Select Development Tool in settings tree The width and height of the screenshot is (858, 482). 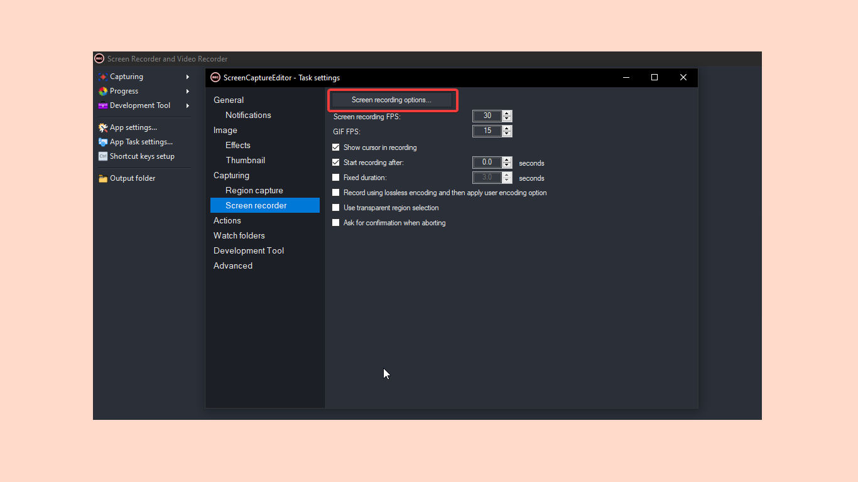pyautogui.click(x=249, y=250)
